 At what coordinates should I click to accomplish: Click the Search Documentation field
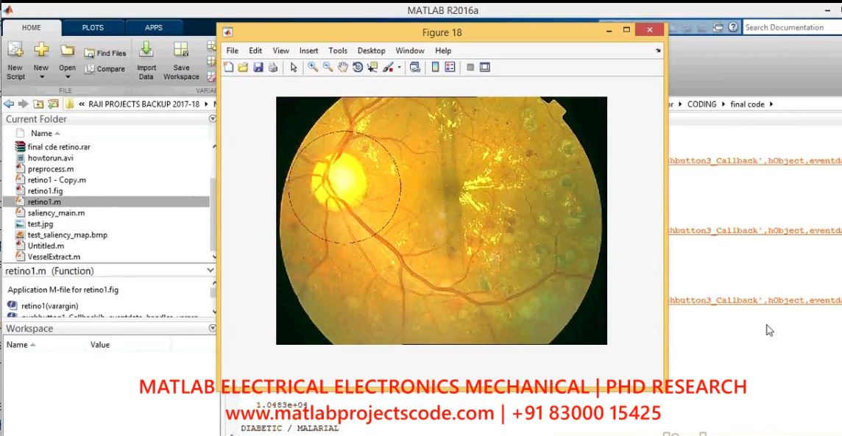789,27
